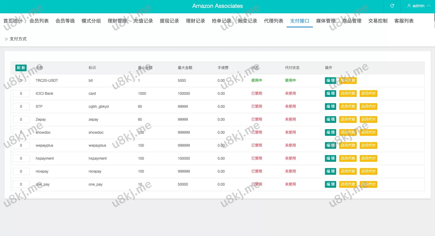Edit the nicepay payment channel

[330, 171]
